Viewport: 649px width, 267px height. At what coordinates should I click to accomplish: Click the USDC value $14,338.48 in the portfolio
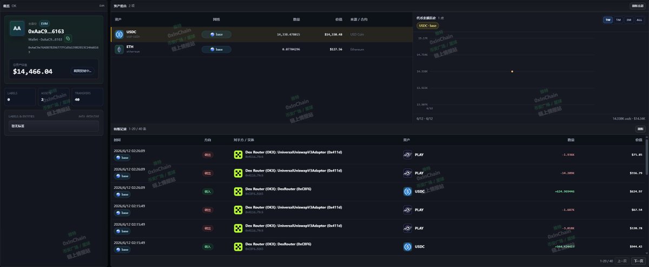pyautogui.click(x=333, y=35)
